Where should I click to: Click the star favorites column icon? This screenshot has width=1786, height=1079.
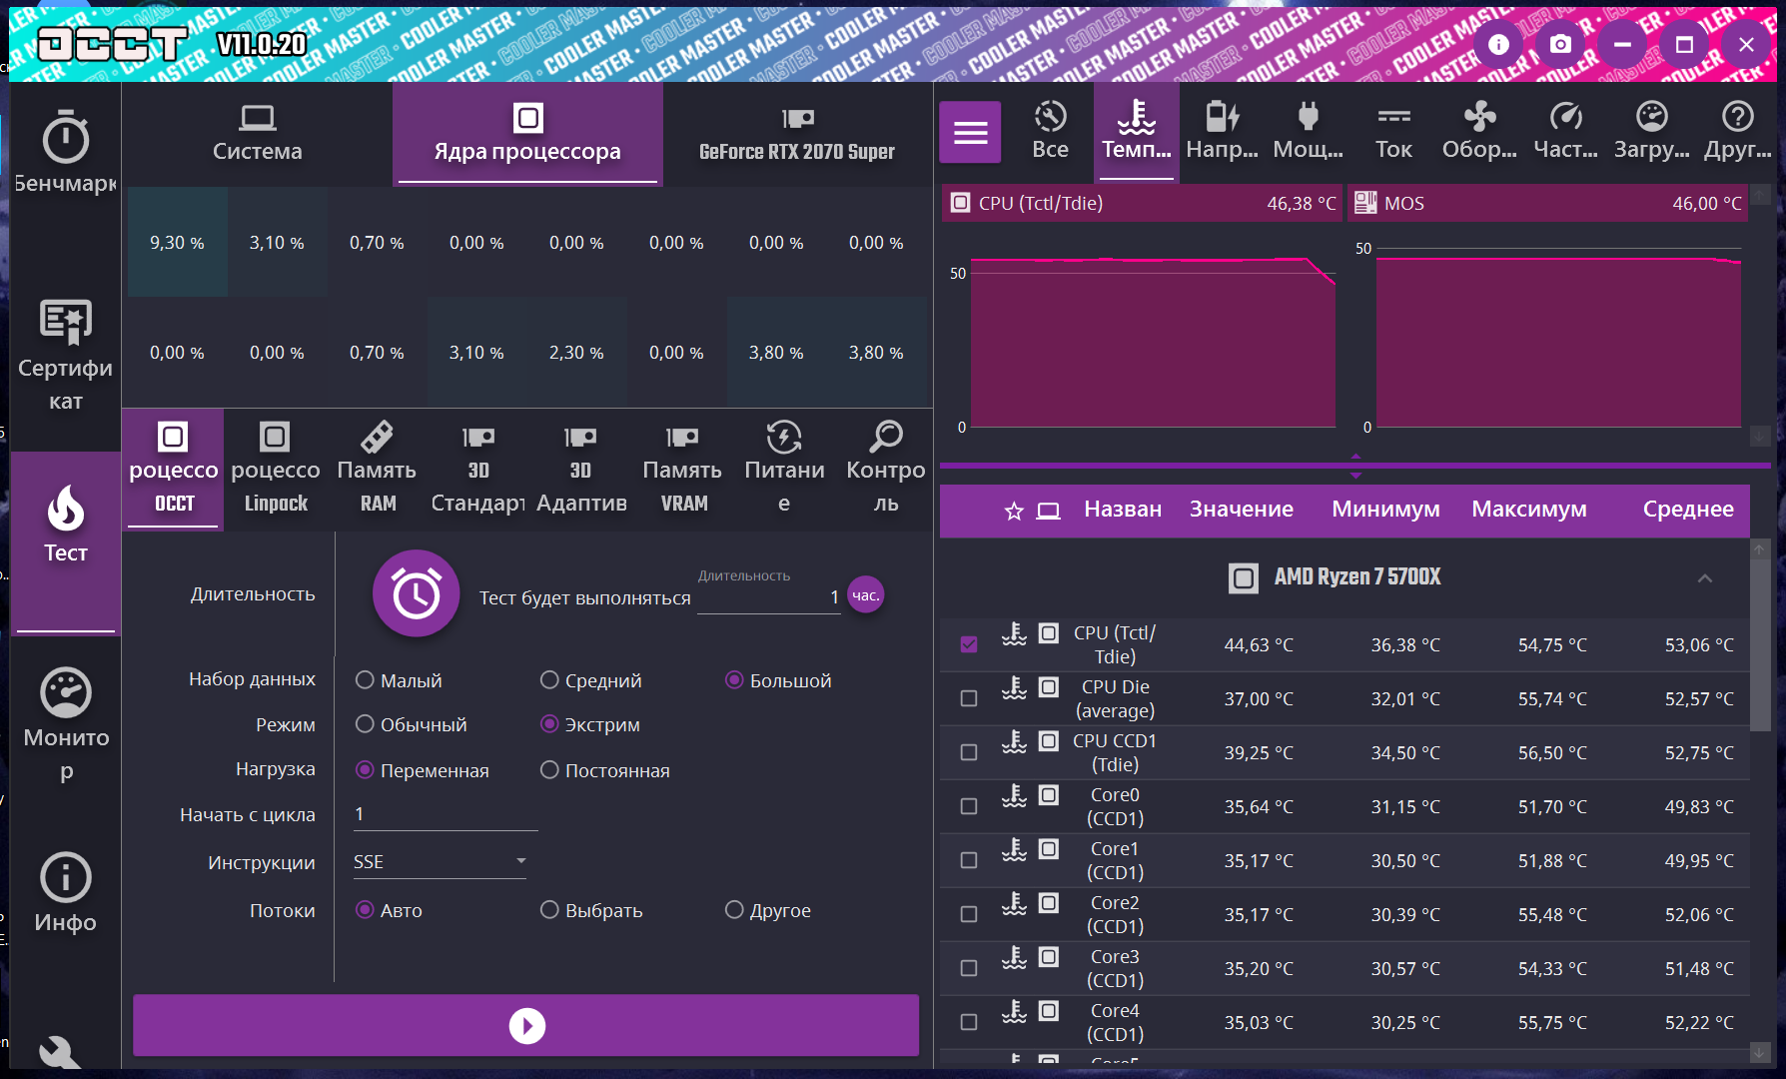(1014, 512)
